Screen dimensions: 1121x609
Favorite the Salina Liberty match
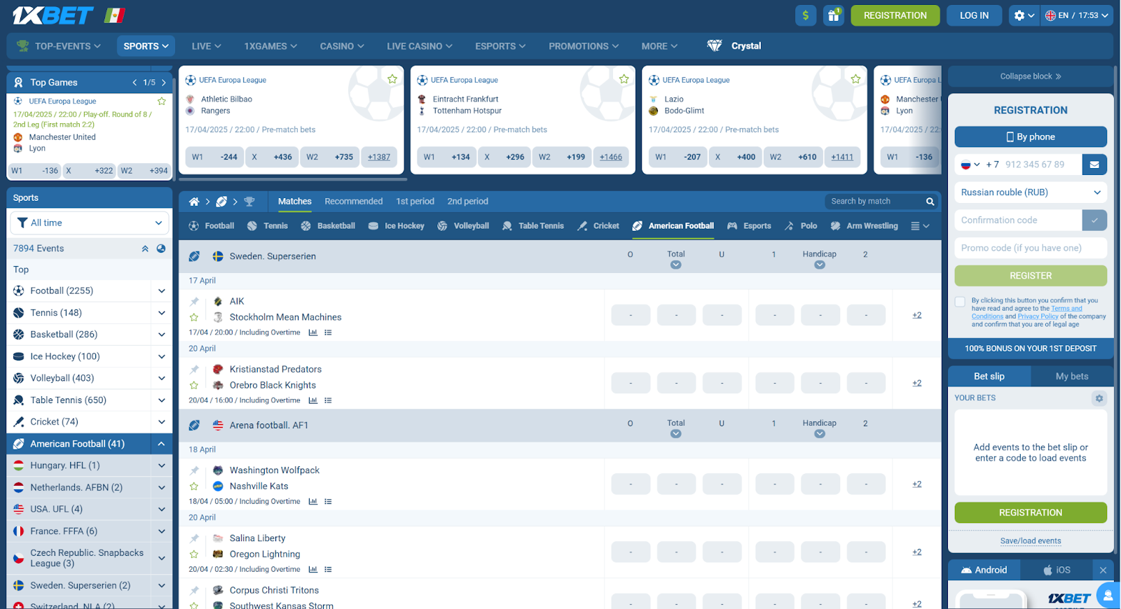pos(194,554)
